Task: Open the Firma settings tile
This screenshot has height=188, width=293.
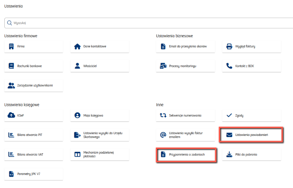Action: (x=34, y=46)
